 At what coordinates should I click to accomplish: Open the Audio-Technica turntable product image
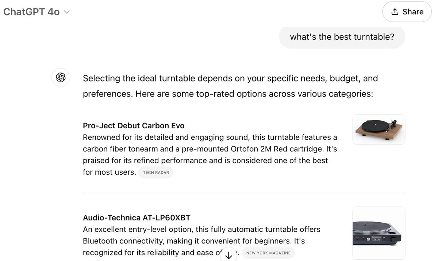[379, 233]
